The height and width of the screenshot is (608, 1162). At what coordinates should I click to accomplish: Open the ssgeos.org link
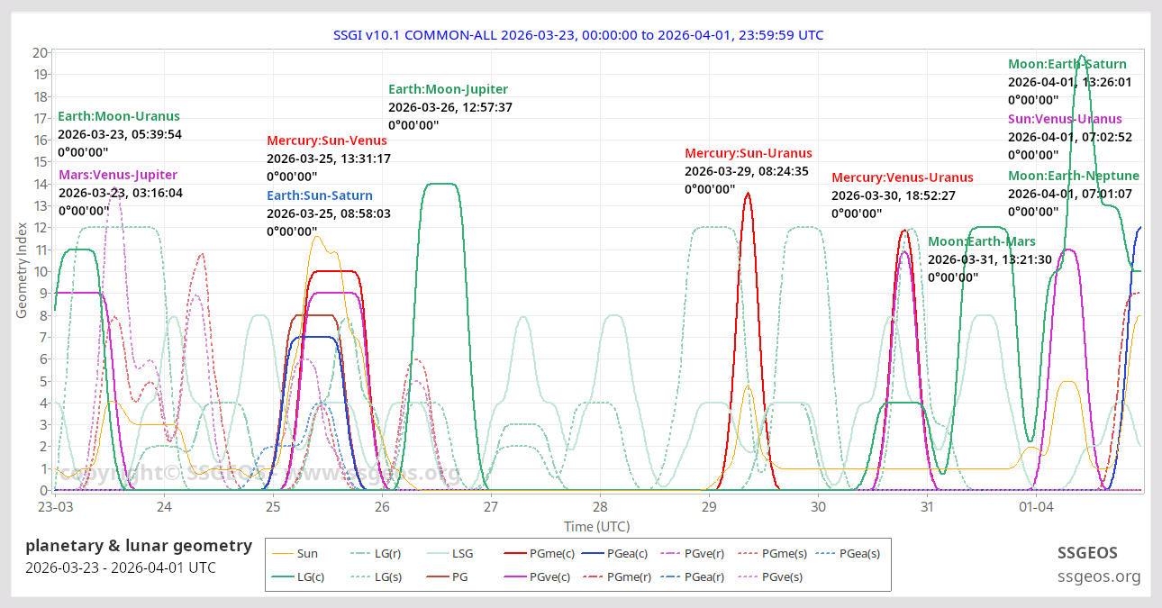1097,576
